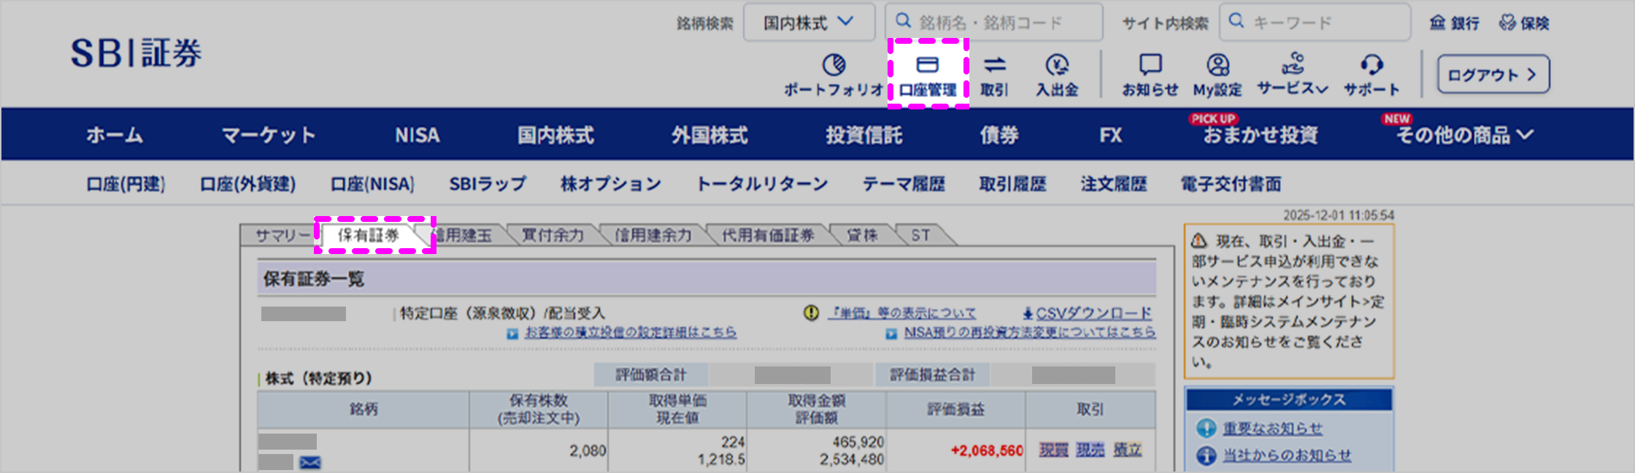Click the +2,068,560 profit value

point(987,450)
